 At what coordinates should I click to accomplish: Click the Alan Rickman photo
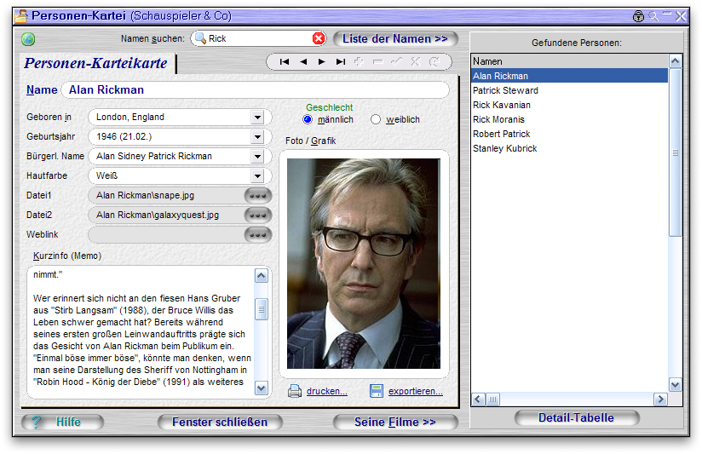pyautogui.click(x=364, y=264)
